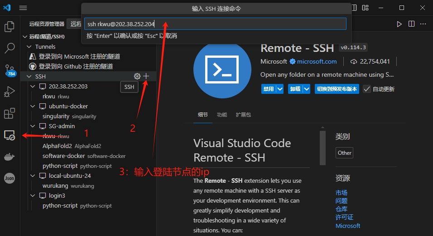This screenshot has width=433, height=236.
Task: Split the editor to the right
Action: coord(411,24)
